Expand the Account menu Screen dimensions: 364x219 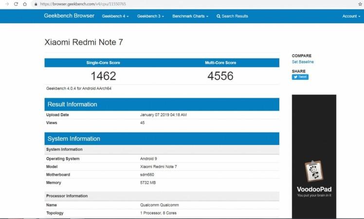click(351, 16)
